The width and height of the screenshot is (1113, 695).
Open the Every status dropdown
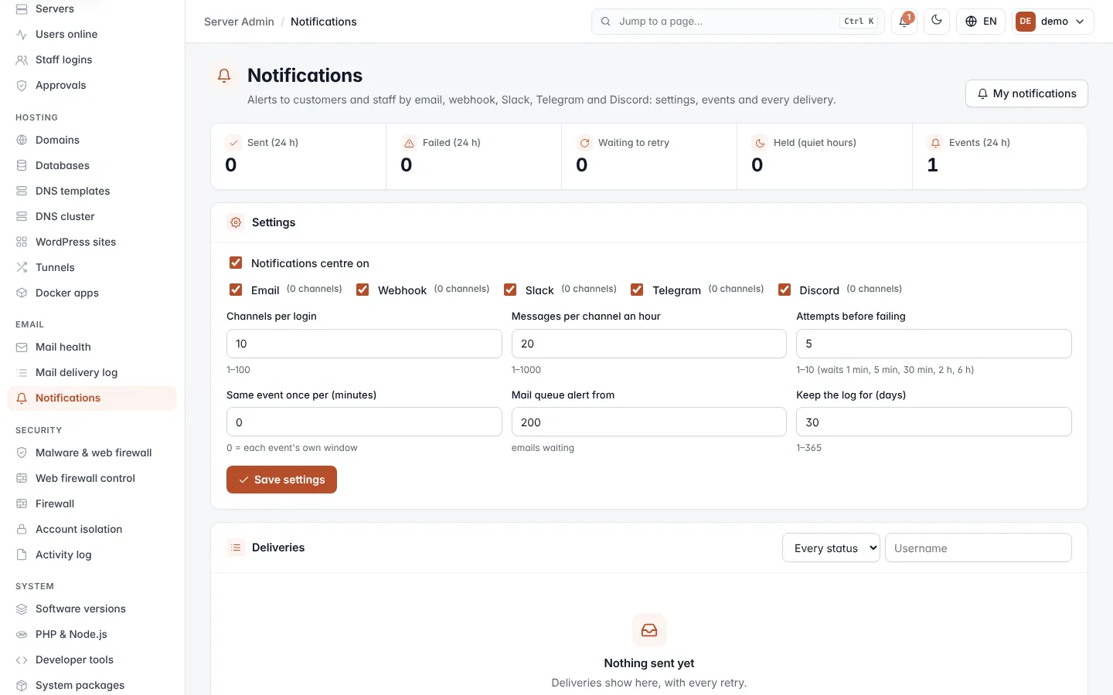pos(831,548)
